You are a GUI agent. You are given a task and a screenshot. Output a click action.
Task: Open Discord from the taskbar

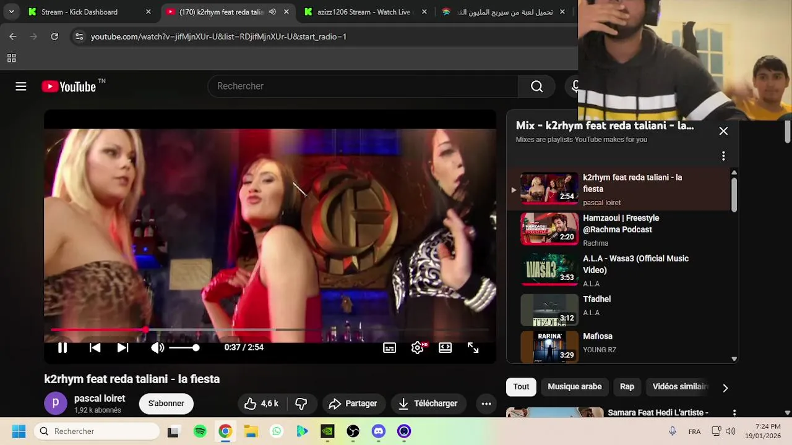point(379,431)
